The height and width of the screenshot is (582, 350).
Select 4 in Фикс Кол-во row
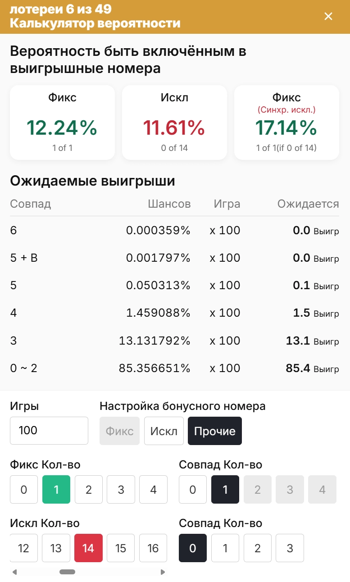click(153, 489)
